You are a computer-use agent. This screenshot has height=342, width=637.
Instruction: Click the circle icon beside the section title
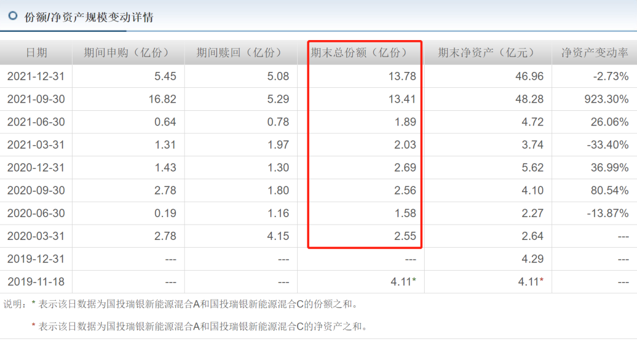click(13, 17)
